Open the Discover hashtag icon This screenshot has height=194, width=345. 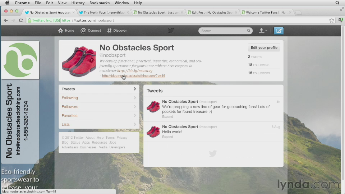click(109, 31)
